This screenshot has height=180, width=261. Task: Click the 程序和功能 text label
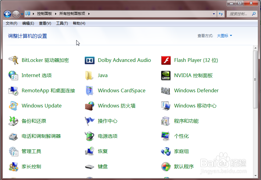[x=186, y=121]
